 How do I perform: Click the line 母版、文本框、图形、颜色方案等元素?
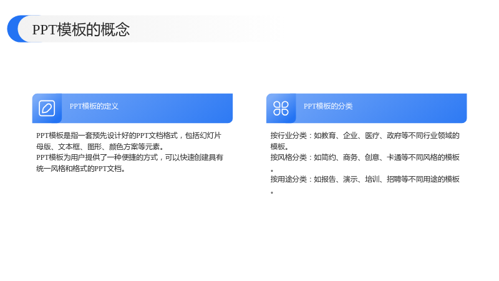100,147
